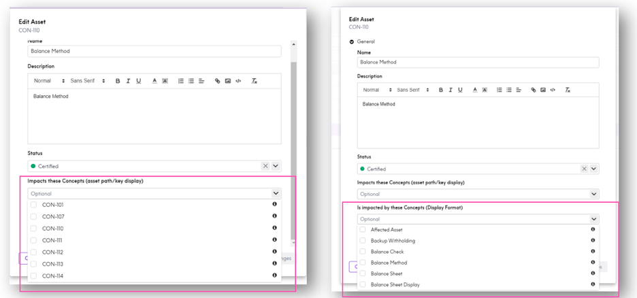
Task: Select Balance Method option text in list
Action: point(389,263)
